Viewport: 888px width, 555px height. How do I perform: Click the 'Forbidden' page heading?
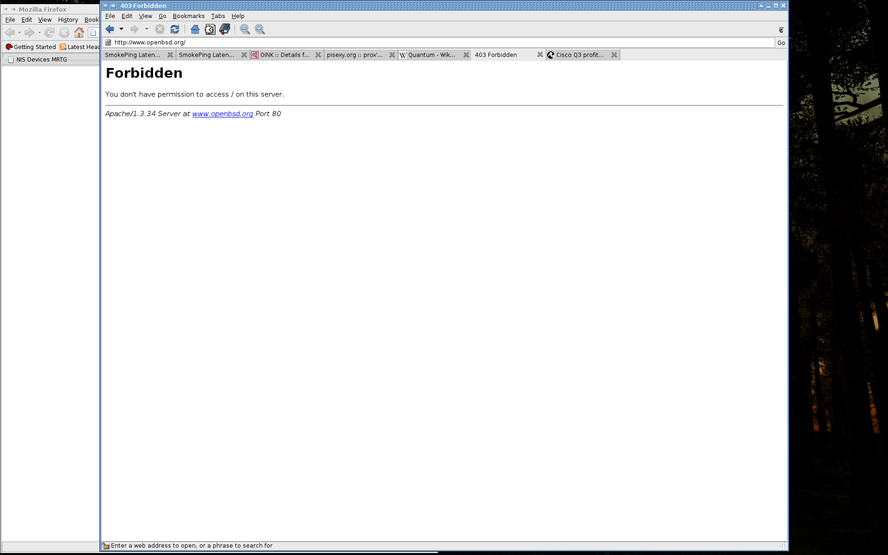144,73
